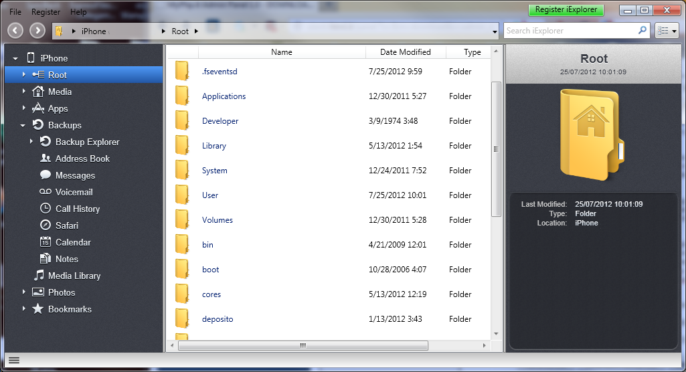Select the Media Library music note icon

[39, 276]
